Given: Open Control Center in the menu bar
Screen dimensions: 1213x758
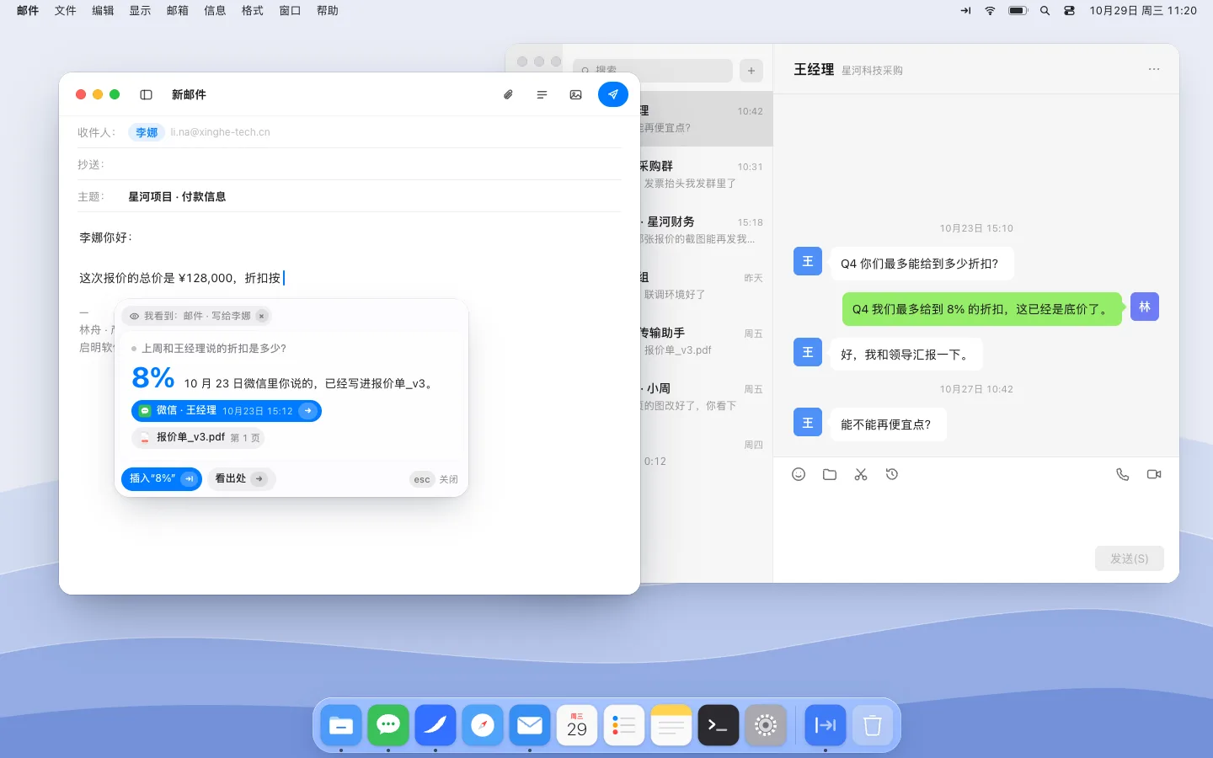Looking at the screenshot, I should 1069,11.
